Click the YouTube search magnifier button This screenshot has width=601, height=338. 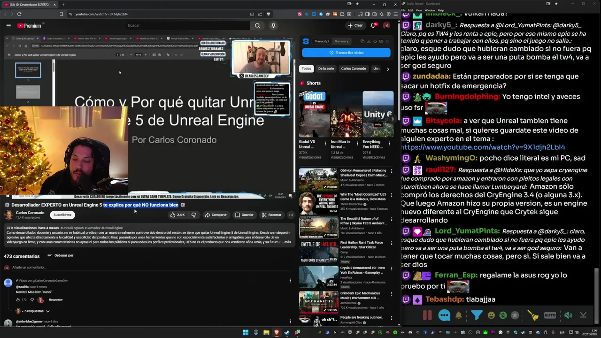[257, 25]
